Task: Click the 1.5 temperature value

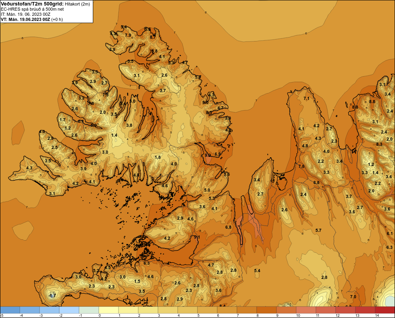Action: (137, 281)
